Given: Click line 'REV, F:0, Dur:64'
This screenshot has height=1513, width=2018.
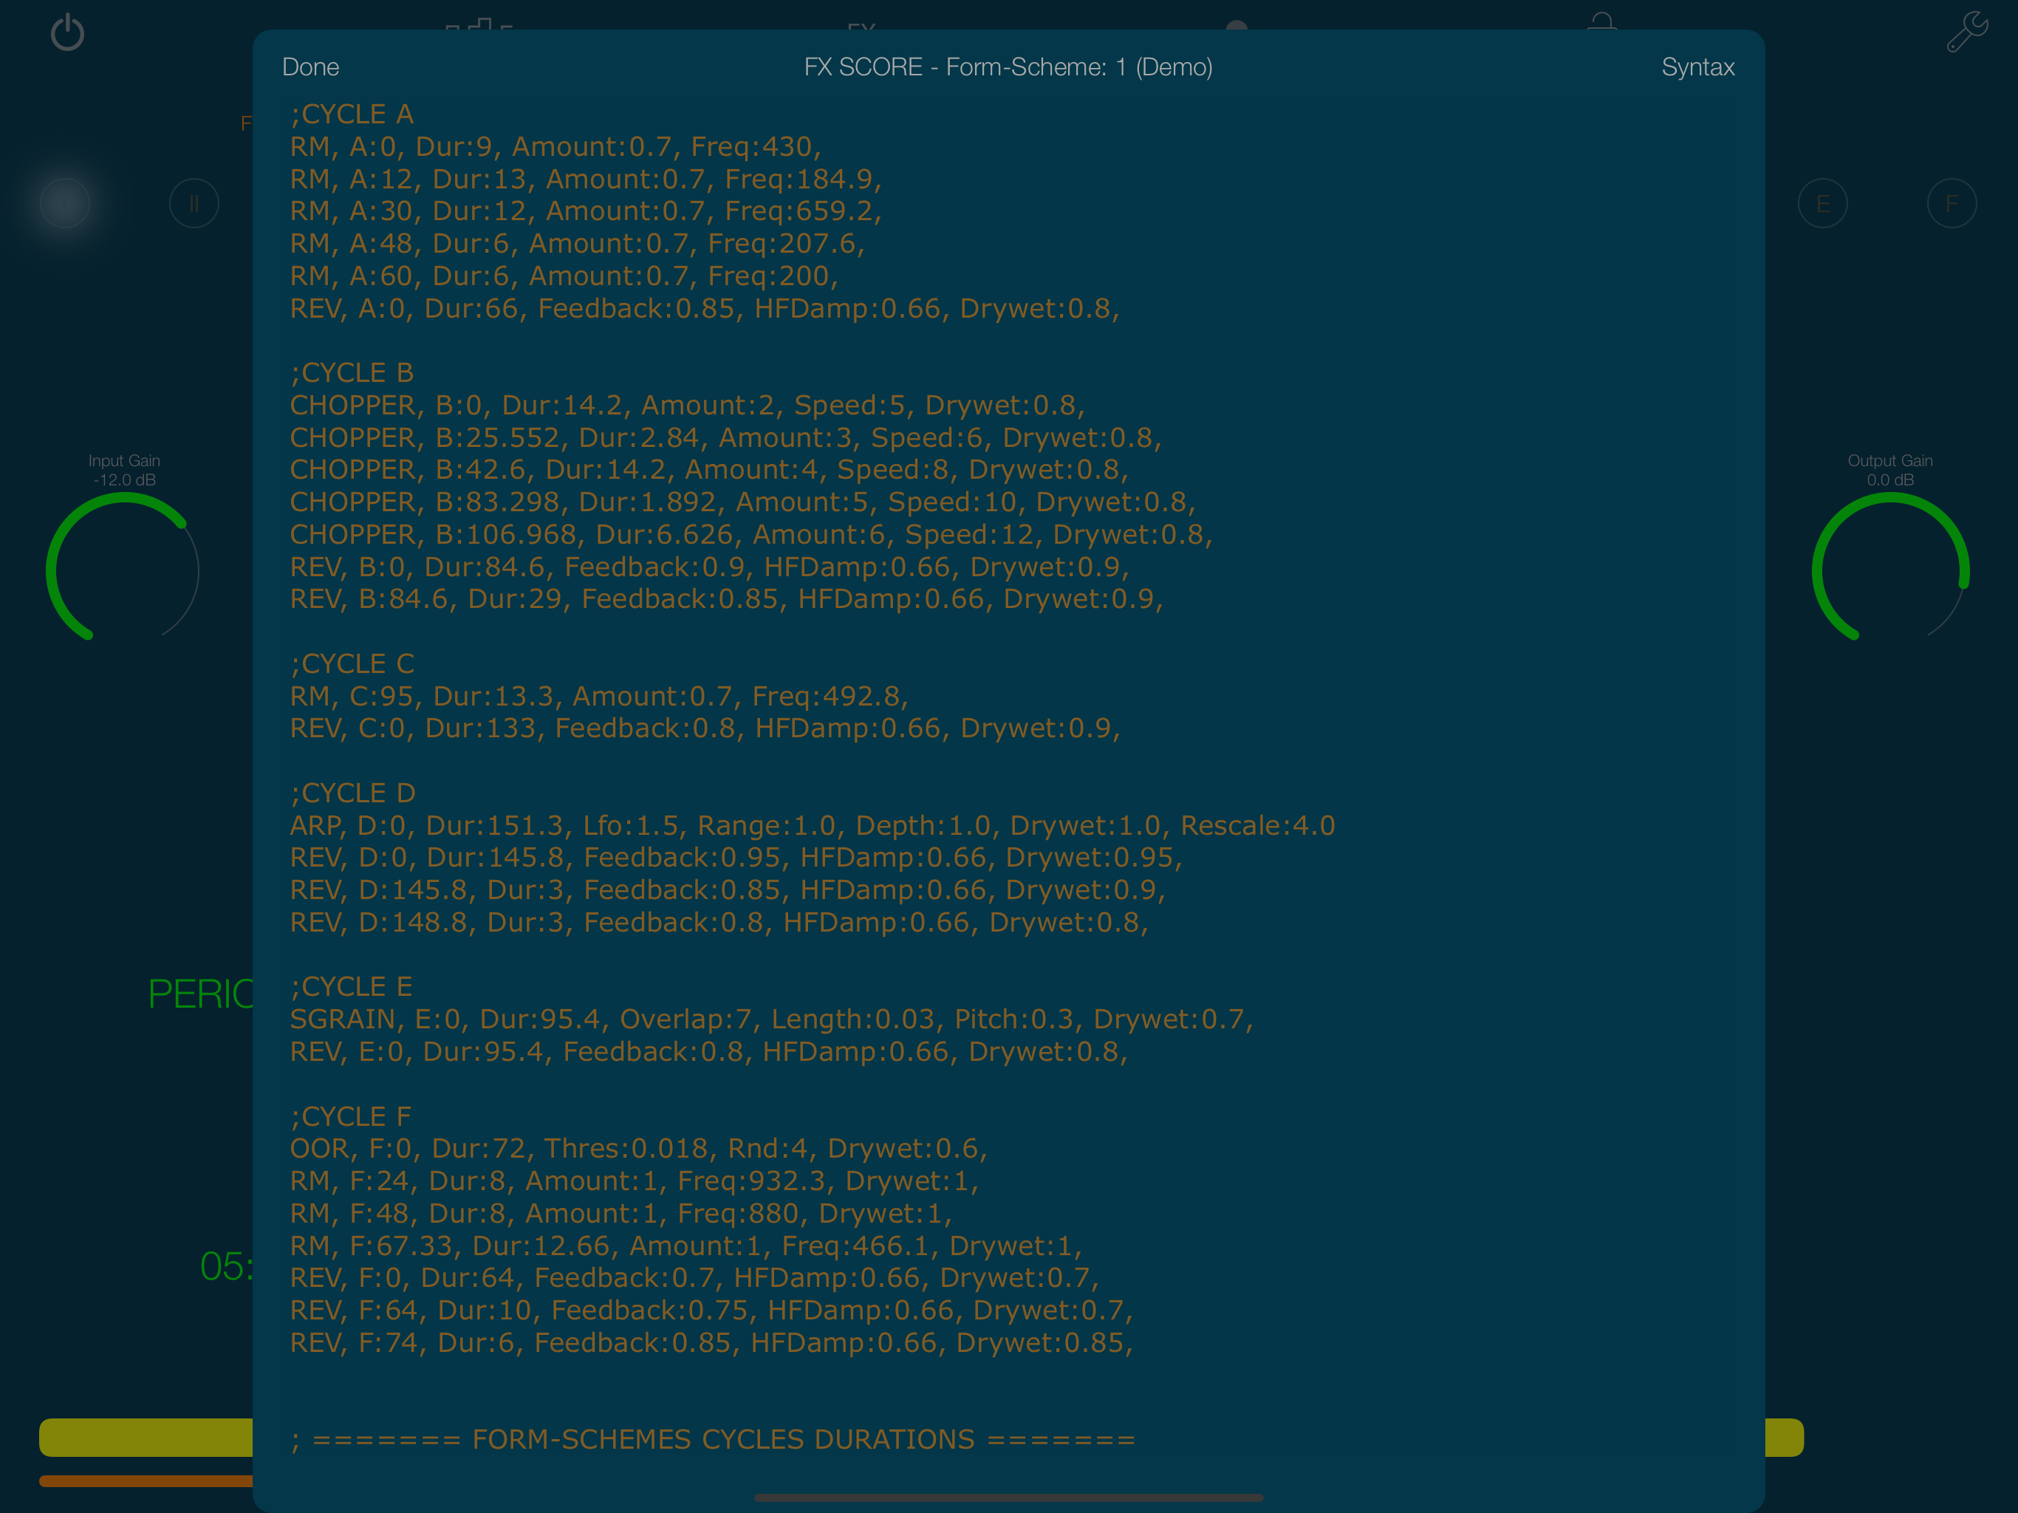Looking at the screenshot, I should click(694, 1277).
